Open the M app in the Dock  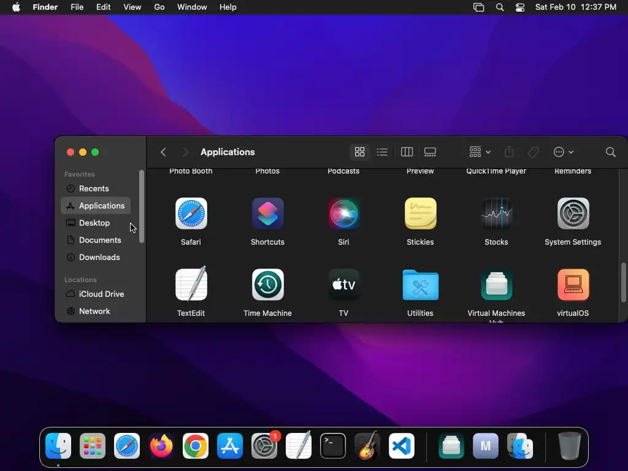coord(486,446)
